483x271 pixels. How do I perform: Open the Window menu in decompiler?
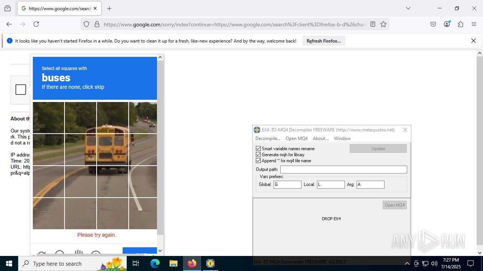point(342,139)
